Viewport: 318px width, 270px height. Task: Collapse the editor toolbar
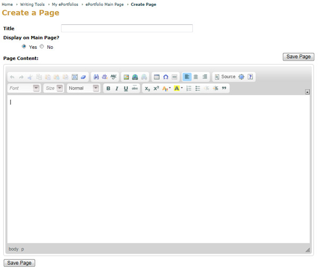tap(307, 92)
